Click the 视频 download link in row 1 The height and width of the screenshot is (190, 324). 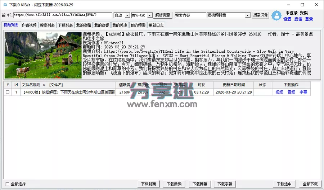(279, 92)
